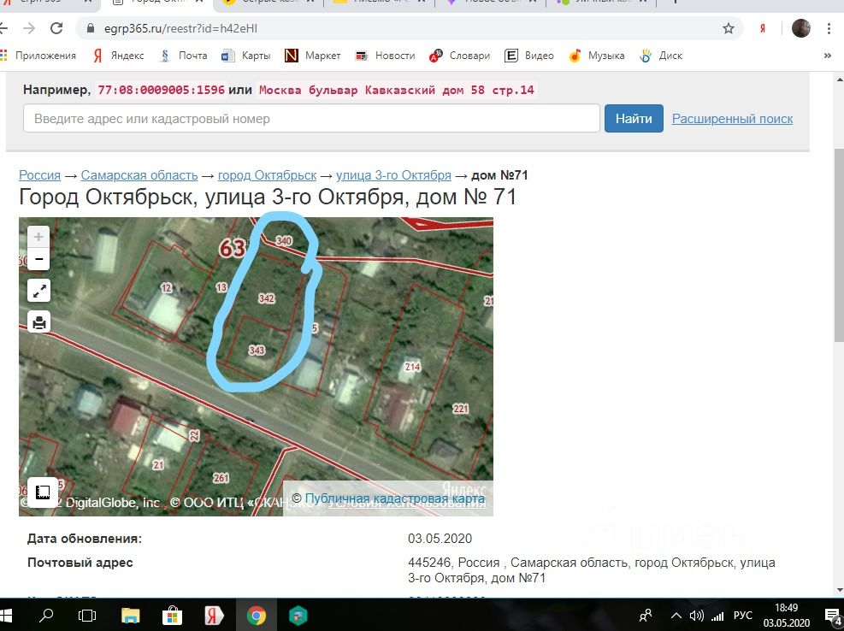Open the network signal indicator in the tray

tap(717, 616)
